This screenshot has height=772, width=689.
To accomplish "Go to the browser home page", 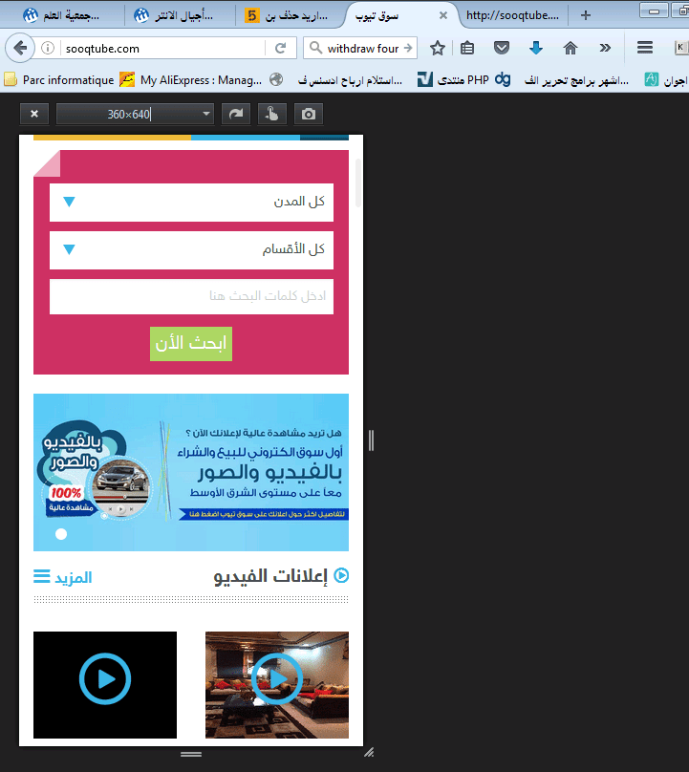I will pyautogui.click(x=571, y=48).
